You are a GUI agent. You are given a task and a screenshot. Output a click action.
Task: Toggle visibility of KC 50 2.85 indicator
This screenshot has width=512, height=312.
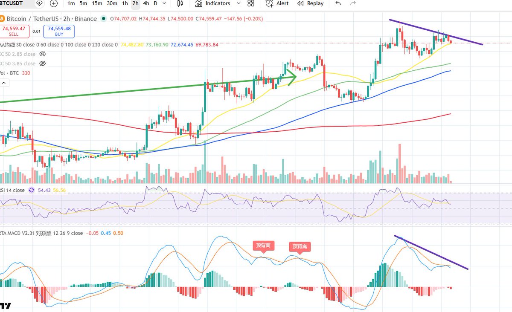(42, 54)
